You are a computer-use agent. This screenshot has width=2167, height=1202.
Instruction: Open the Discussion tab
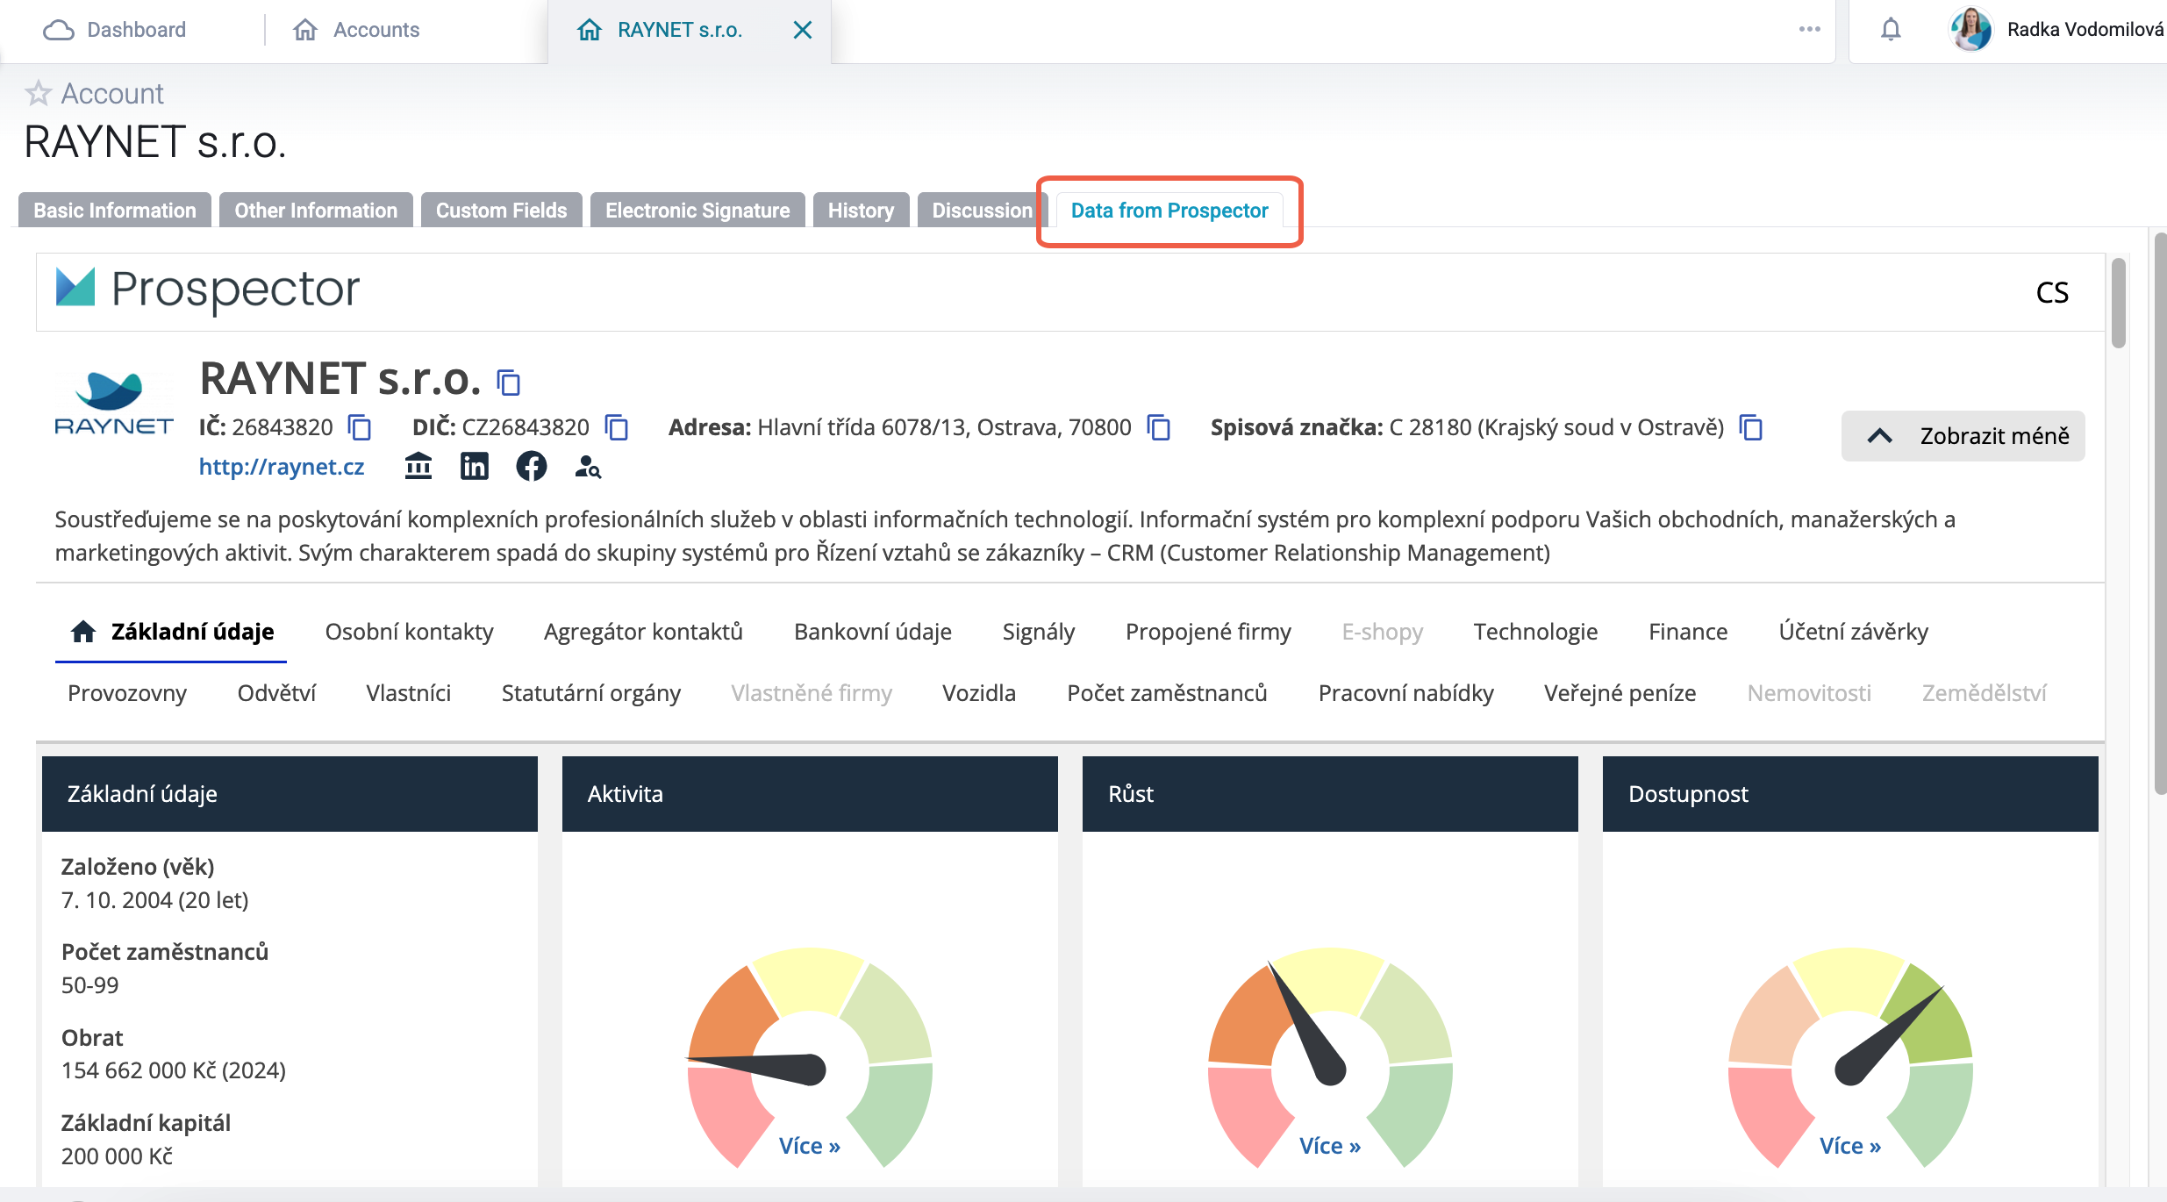pos(982,211)
